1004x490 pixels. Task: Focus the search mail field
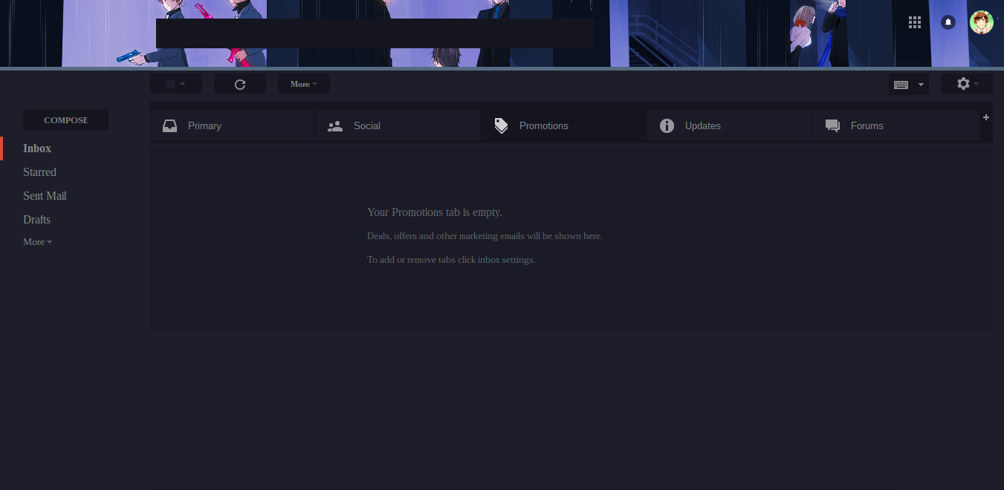pos(375,33)
